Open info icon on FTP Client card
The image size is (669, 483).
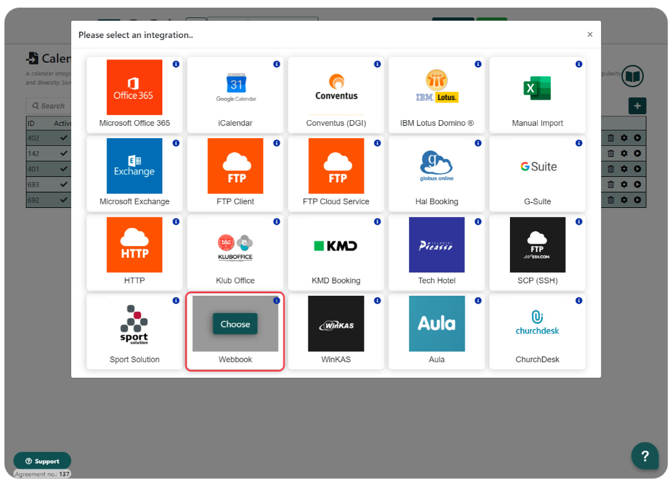tap(277, 143)
